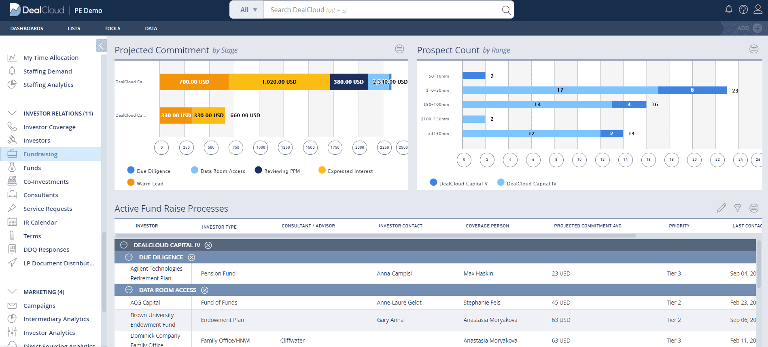Image resolution: width=768 pixels, height=347 pixels.
Task: Open Funds in the sidebar
Action: [x=32, y=168]
